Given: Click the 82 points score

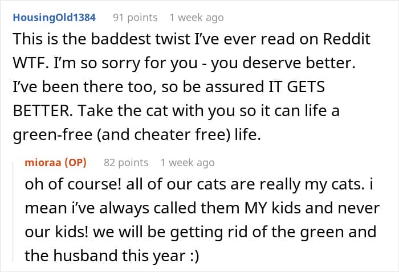Looking at the screenshot, I should coord(125,163).
